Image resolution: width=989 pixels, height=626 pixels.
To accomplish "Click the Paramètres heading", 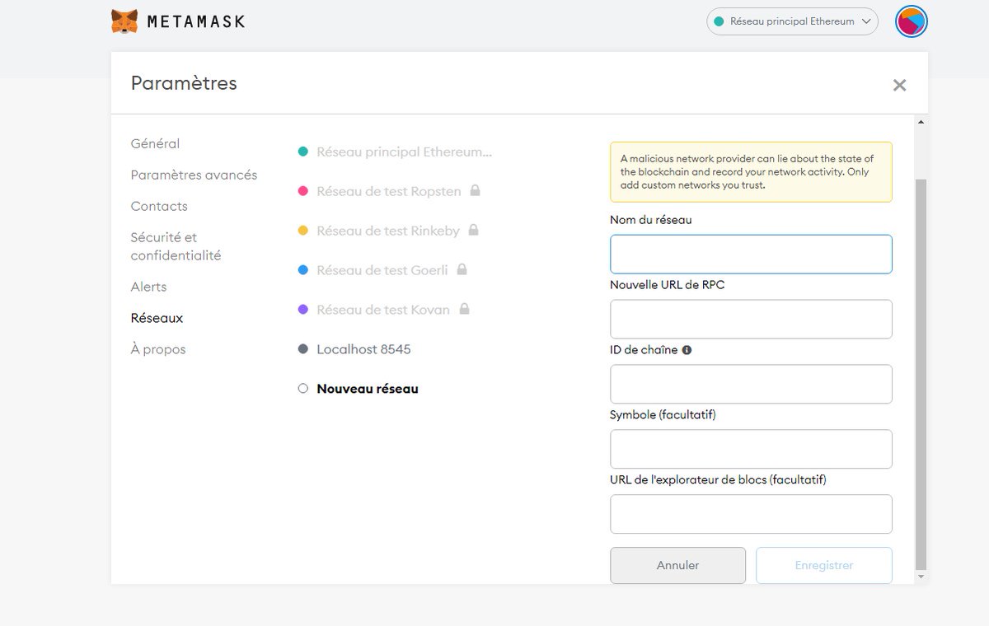I will point(184,83).
